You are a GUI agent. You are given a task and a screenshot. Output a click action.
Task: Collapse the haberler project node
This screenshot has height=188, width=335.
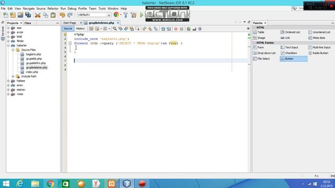pos(8,45)
